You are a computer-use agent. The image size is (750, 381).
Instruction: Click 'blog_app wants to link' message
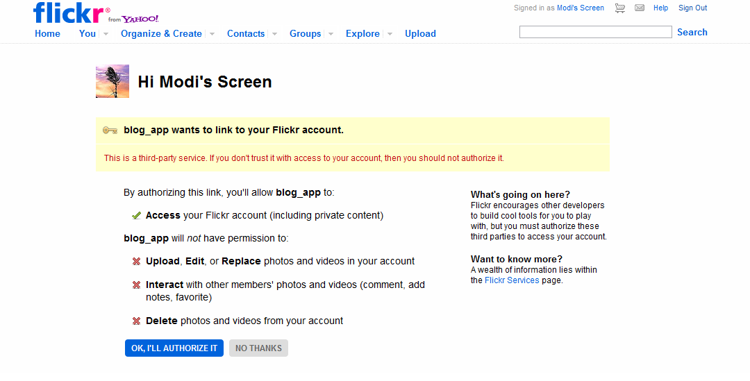[233, 130]
